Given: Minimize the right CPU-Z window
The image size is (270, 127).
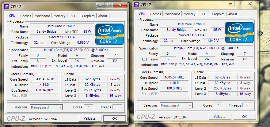Looking at the screenshot, I should 230,3.
